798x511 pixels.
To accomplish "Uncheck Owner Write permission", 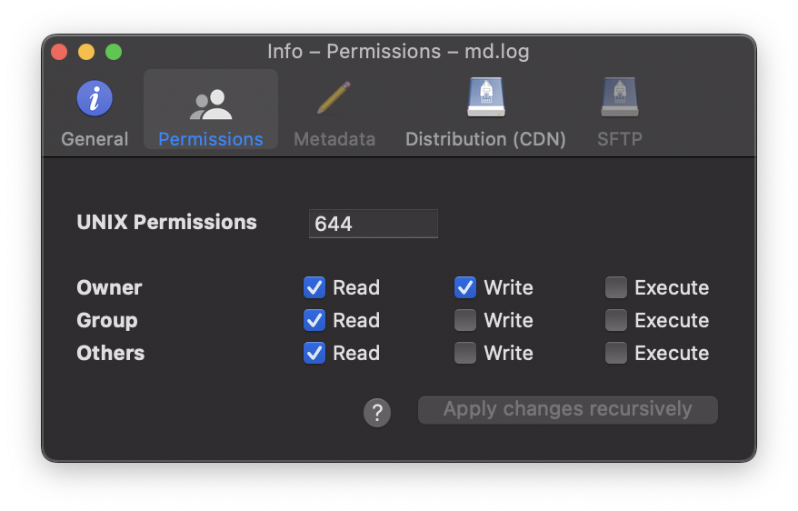I will [465, 287].
